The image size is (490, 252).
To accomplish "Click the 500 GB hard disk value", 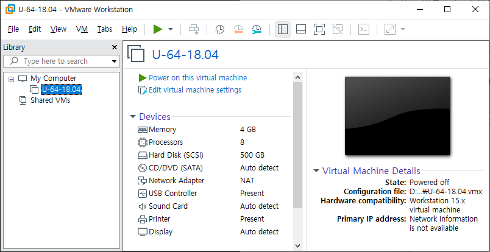I will (252, 155).
